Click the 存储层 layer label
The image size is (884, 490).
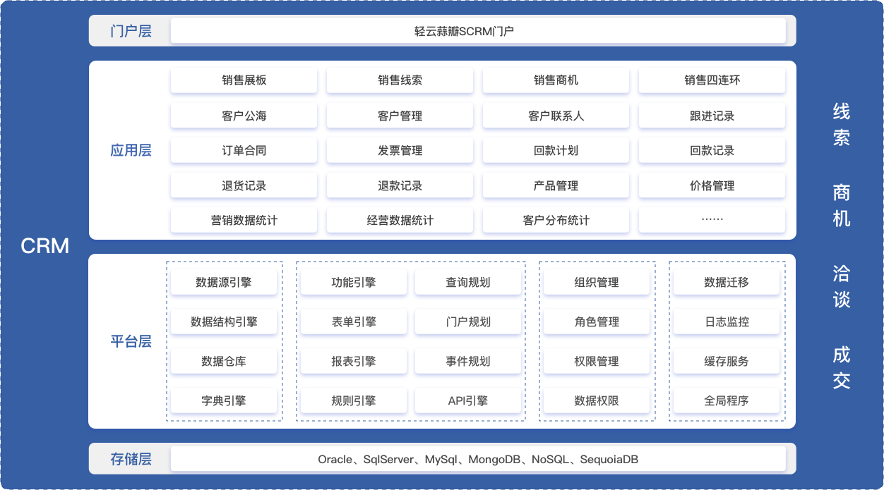point(131,458)
